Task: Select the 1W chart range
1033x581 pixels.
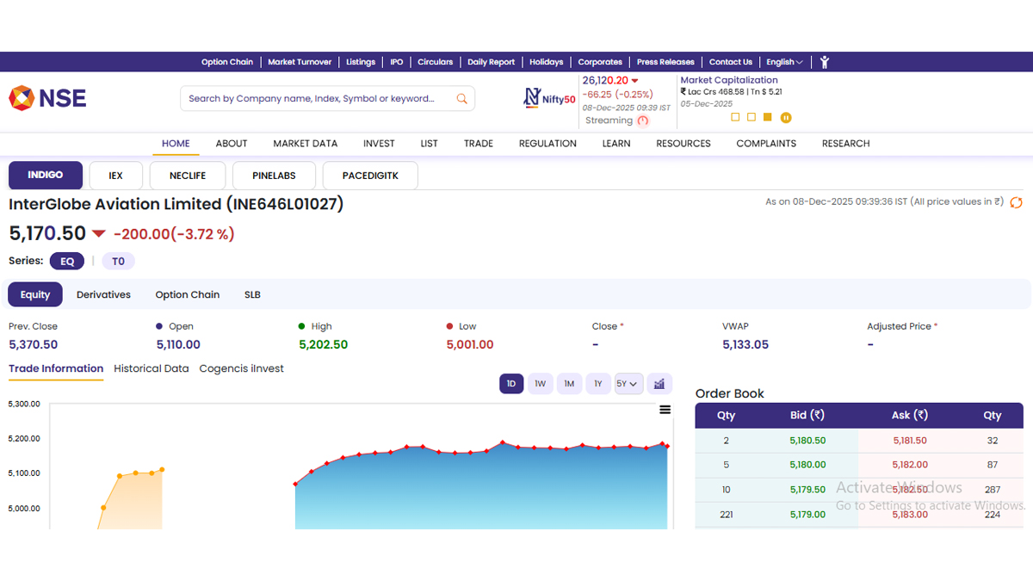Action: click(x=540, y=384)
